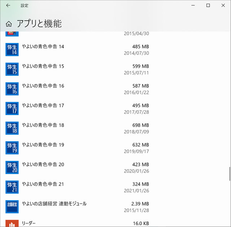Click the install date 2015/11/28
The width and height of the screenshot is (231, 227).
pos(136,210)
